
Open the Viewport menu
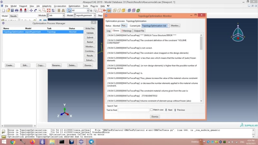[23, 6]
